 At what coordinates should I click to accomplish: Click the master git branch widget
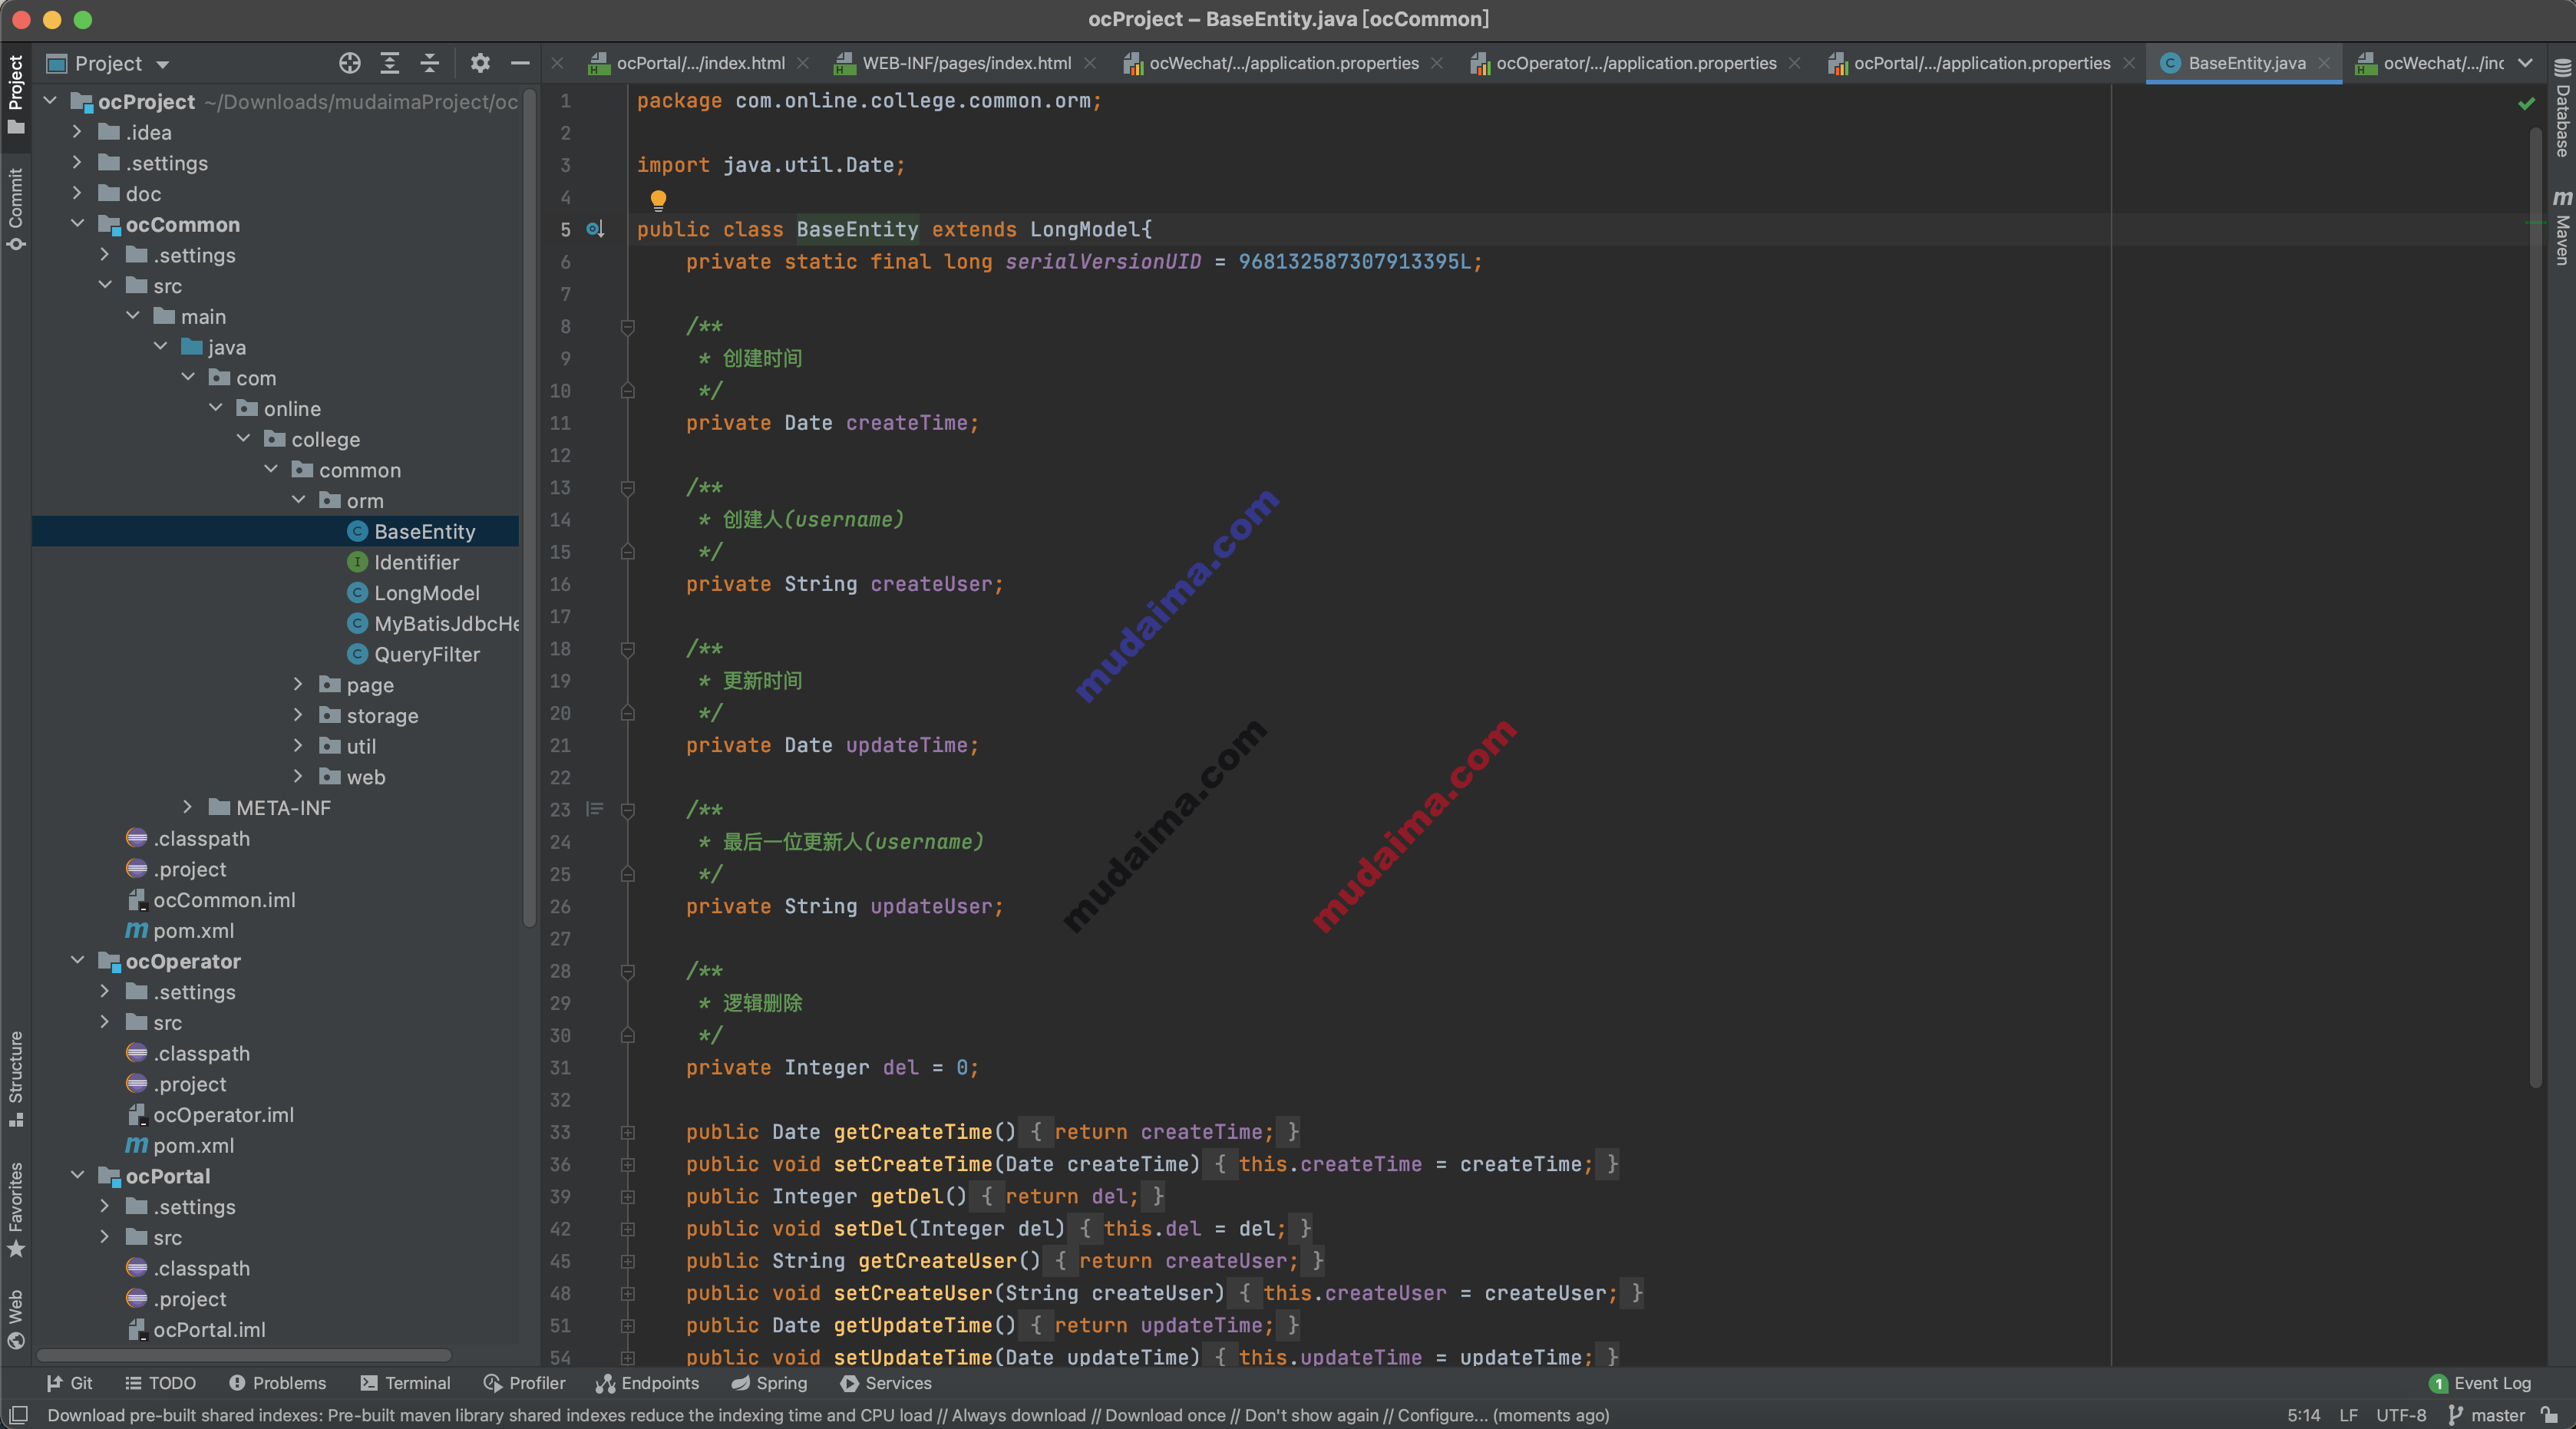tap(2486, 1415)
